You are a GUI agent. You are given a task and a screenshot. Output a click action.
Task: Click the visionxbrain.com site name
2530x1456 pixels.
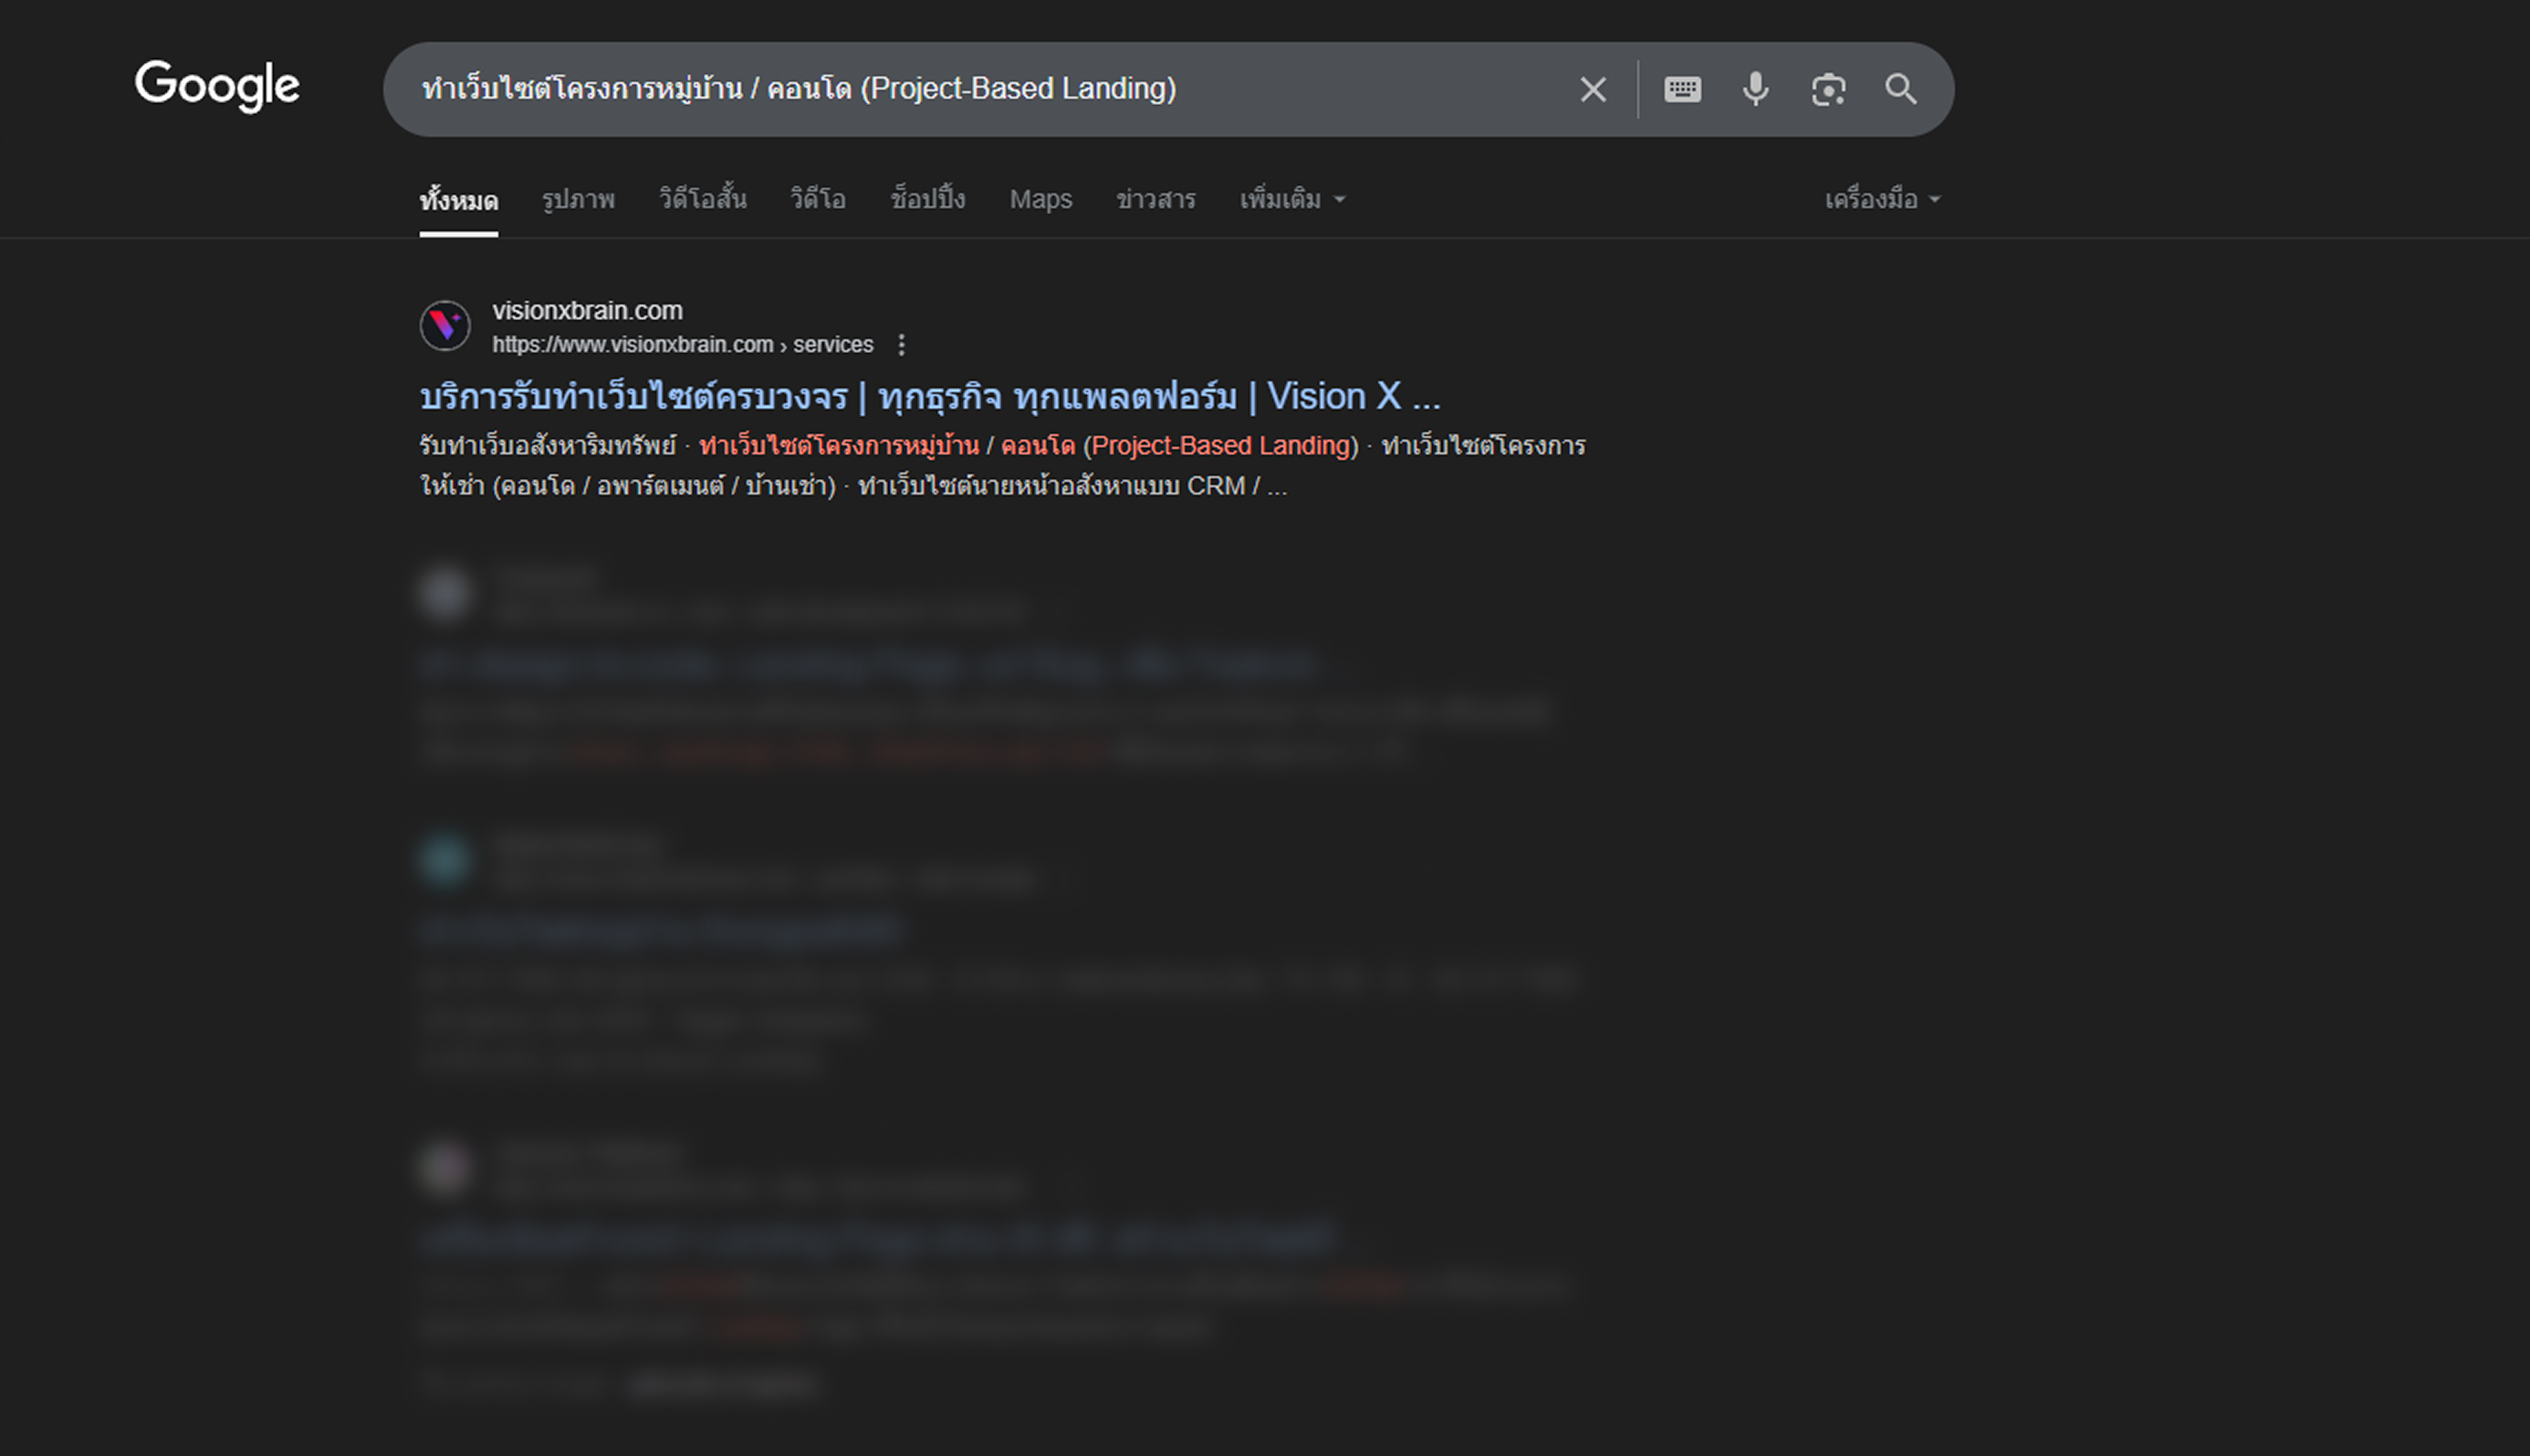pos(587,311)
